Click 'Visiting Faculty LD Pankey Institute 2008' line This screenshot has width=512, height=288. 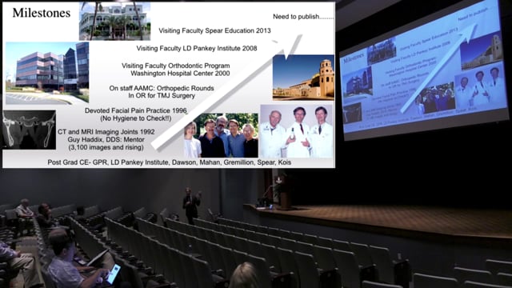click(x=197, y=48)
